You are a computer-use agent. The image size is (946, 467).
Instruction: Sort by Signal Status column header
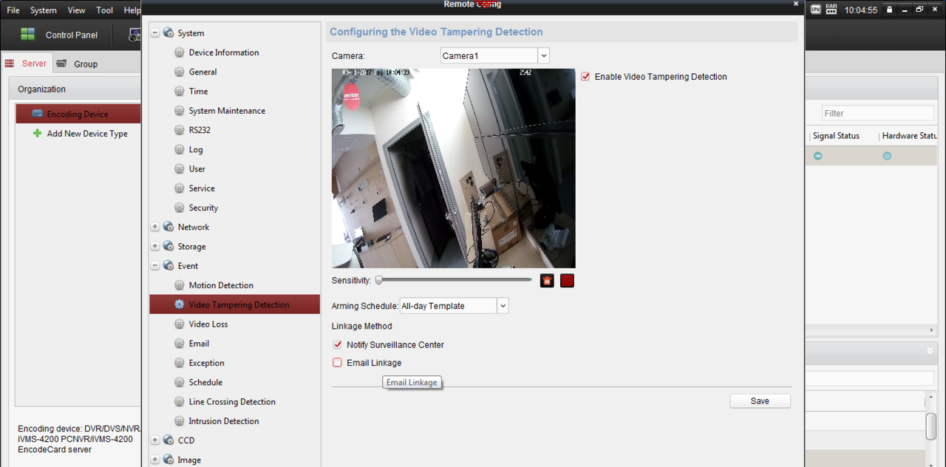pos(836,136)
